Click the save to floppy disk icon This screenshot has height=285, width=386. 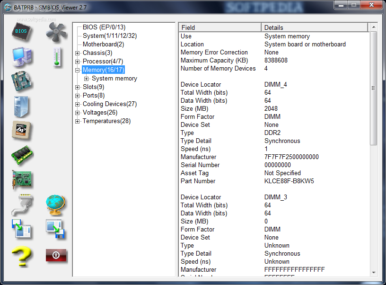click(x=55, y=229)
